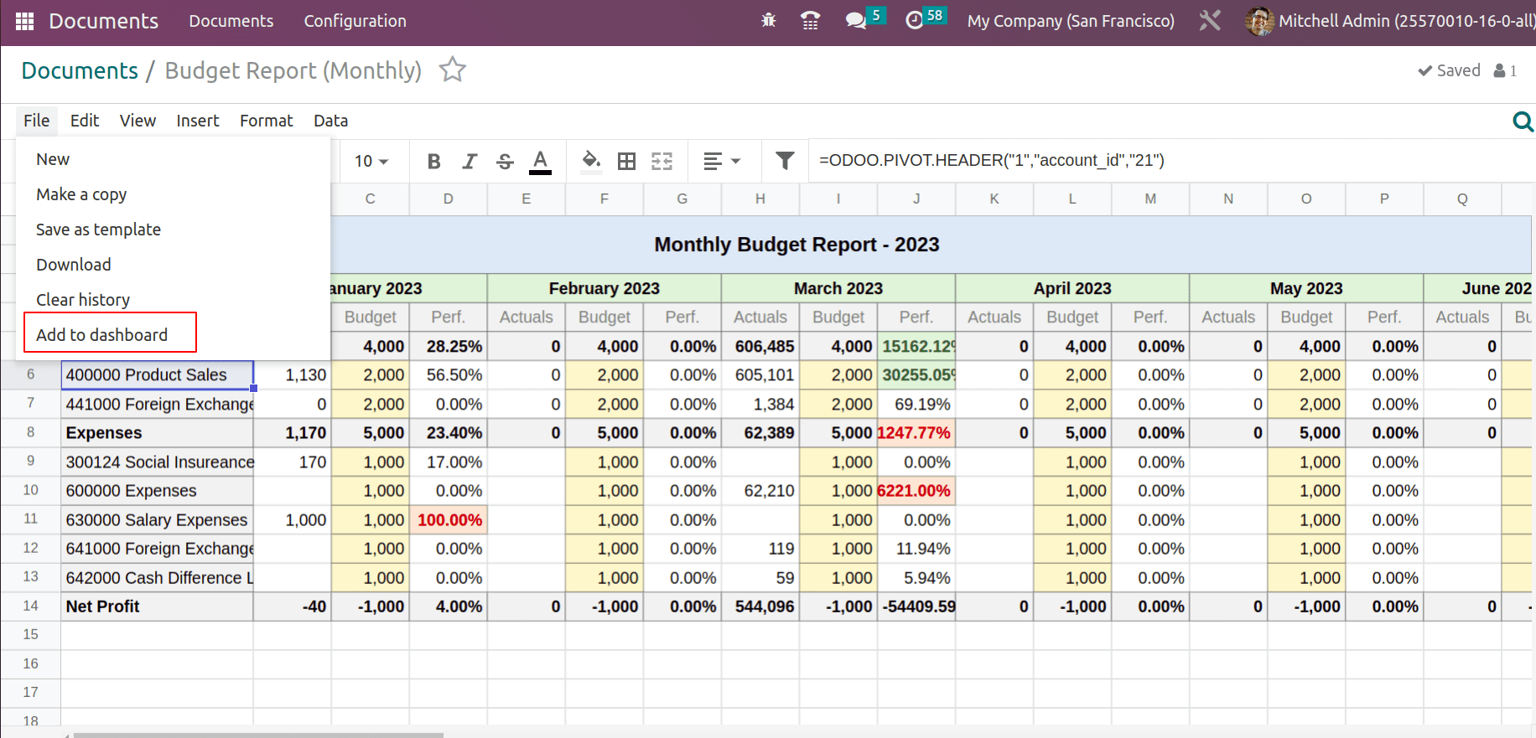
Task: Toggle bold formatting
Action: pos(433,161)
